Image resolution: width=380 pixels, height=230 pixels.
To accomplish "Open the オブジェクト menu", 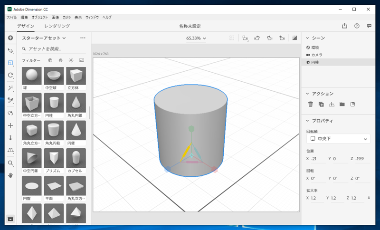I will 40,17.
